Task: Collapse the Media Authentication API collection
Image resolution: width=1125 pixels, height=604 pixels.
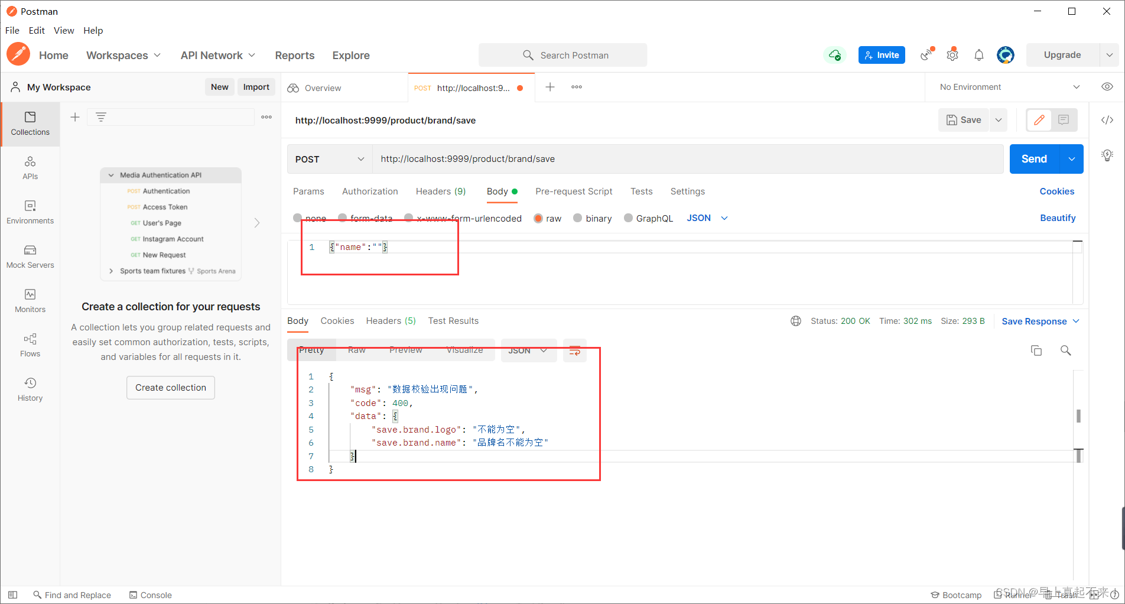Action: click(111, 175)
